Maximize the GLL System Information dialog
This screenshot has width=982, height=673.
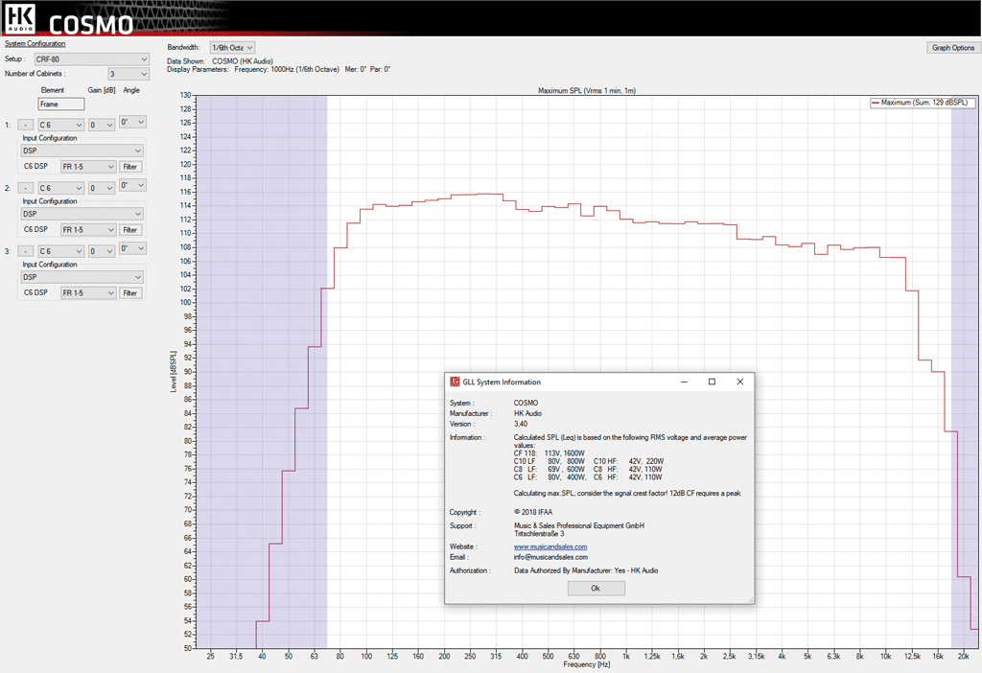[712, 382]
